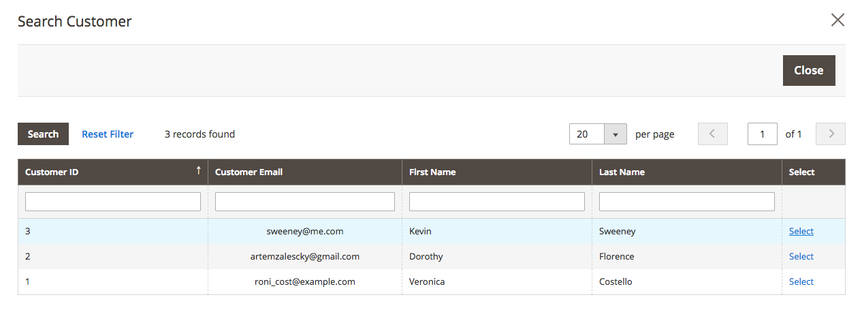Image resolution: width=862 pixels, height=325 pixels.
Task: Click email artemzalescky@gmail.com
Action: pyautogui.click(x=305, y=256)
